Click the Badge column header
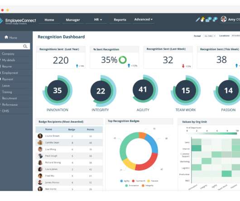240x201 pixels. pyautogui.click(x=72, y=130)
